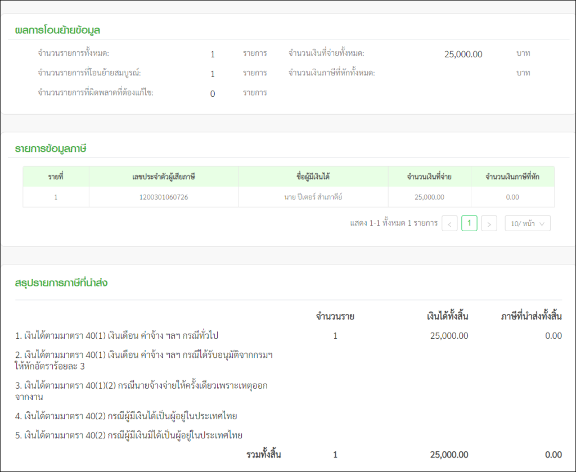
Task: Click the withheld tax value 0.00 in row 1
Action: (x=512, y=197)
